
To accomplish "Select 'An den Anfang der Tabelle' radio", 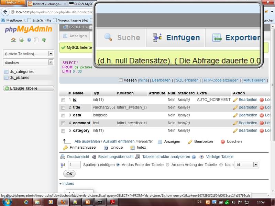I will point(167,165).
